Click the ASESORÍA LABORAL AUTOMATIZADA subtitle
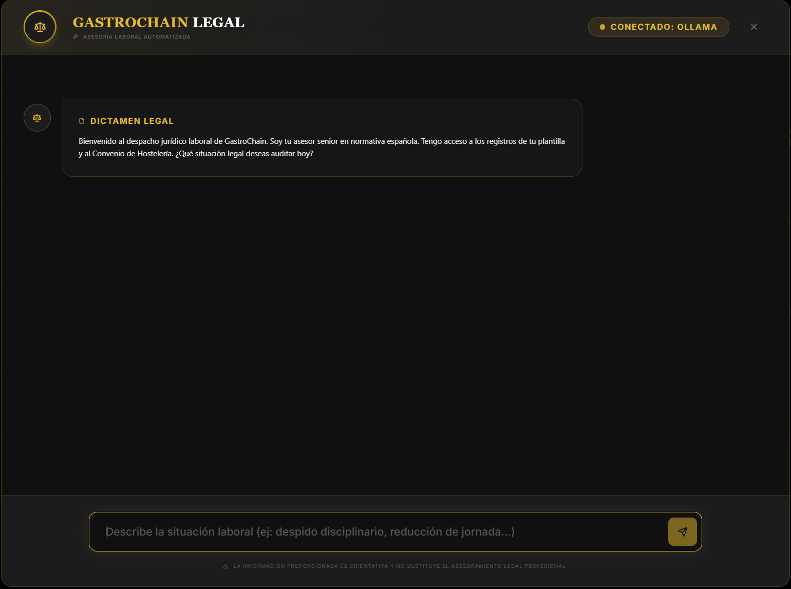 point(137,36)
